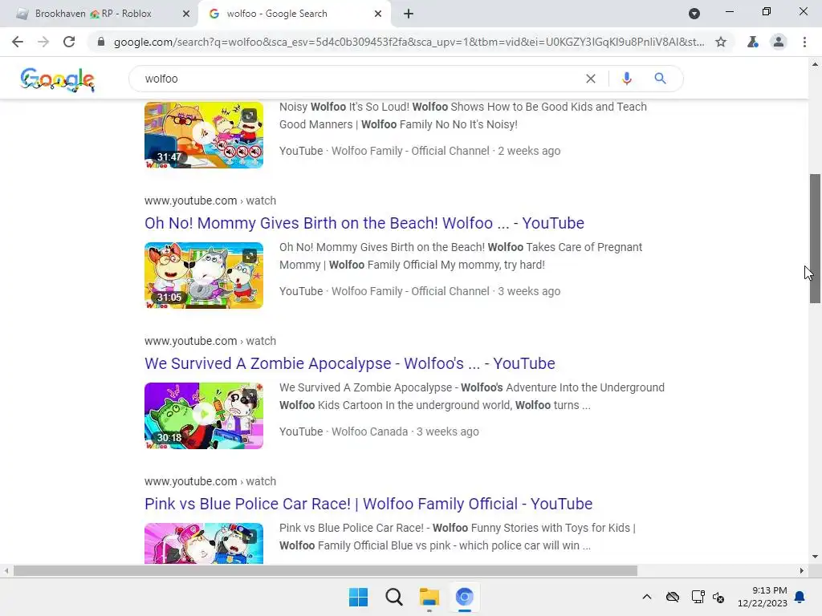This screenshot has height=616, width=822.
Task: Open Mommy Gives Birth on the Beach link
Action: pyautogui.click(x=364, y=223)
